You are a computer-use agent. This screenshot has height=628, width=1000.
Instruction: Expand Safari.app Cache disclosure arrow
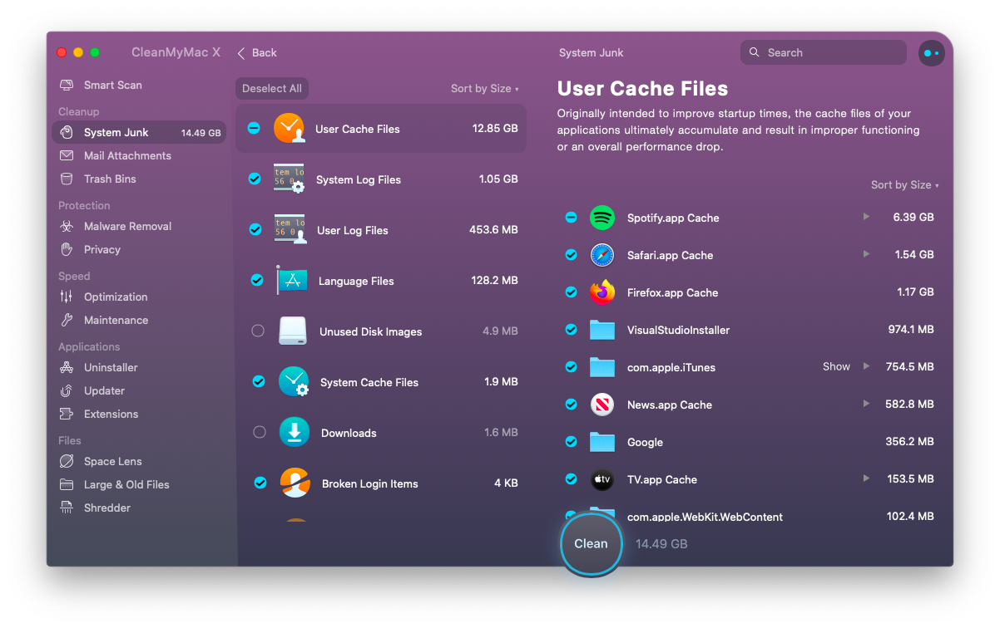pyautogui.click(x=866, y=254)
